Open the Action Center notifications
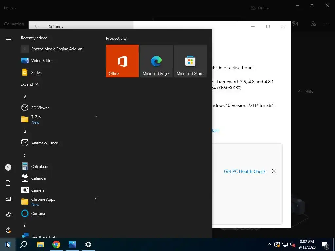Image resolution: width=335 pixels, height=251 pixels. [x=325, y=245]
